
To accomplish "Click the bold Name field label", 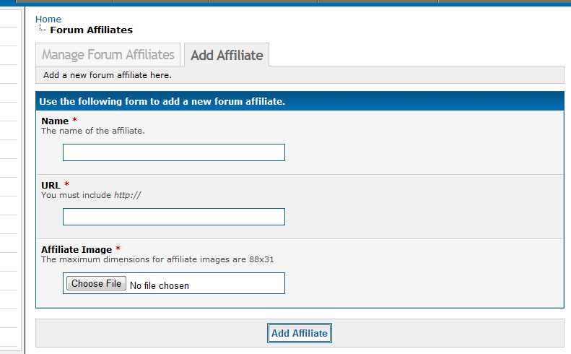I will coord(55,121).
